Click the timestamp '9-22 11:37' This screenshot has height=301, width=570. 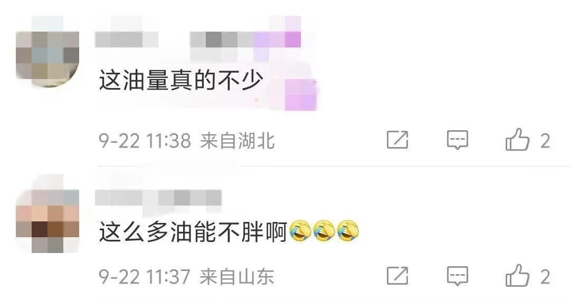[145, 277]
